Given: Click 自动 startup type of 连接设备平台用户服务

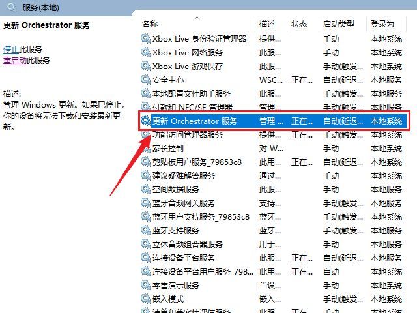Looking at the screenshot, I should pos(331,271).
